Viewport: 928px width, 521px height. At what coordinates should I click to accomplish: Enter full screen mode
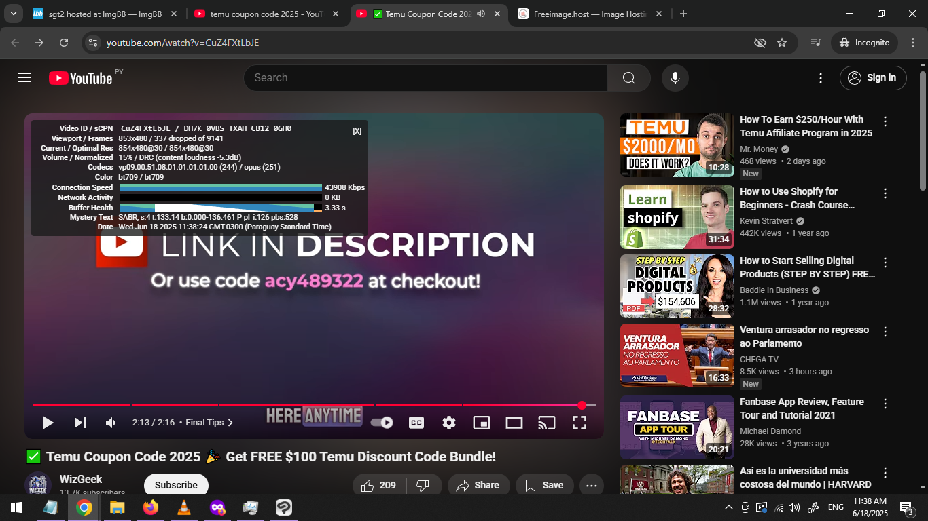coord(579,423)
